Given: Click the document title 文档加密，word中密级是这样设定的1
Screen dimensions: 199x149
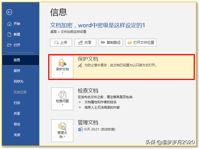Looking at the screenshot, I should [x=98, y=25].
